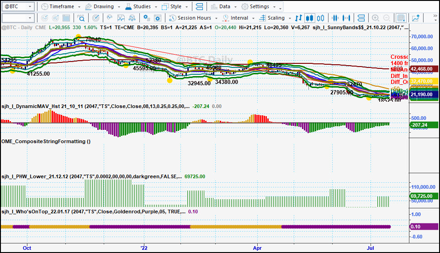
Task: Open the Drawing menu
Action: coord(100,6)
